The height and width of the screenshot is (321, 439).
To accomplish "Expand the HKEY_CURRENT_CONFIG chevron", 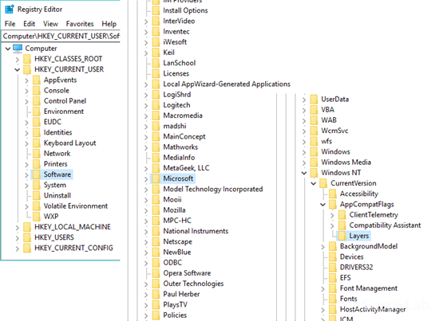I will click(x=17, y=248).
